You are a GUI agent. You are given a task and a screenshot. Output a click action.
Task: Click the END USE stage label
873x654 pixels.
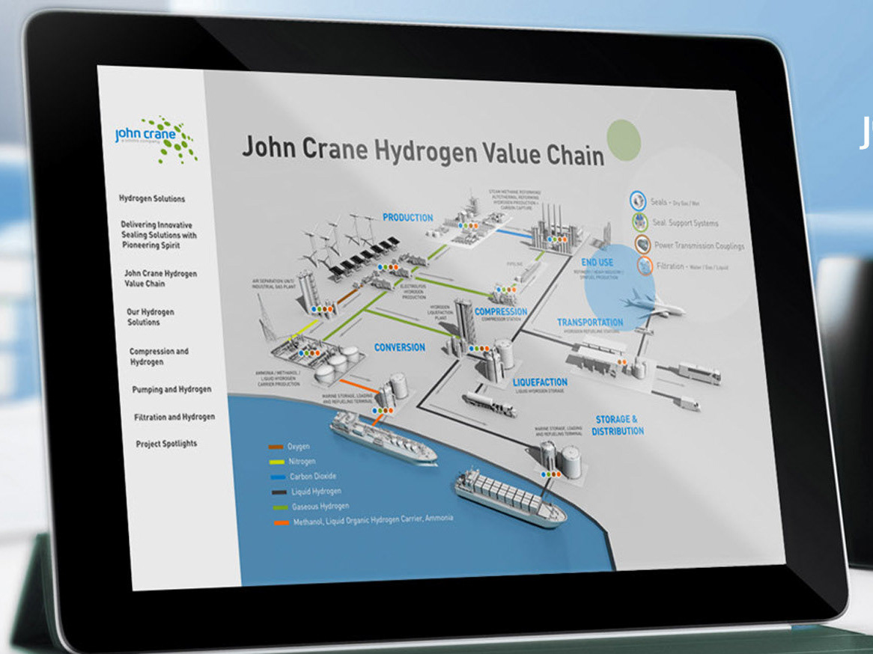pos(597,262)
